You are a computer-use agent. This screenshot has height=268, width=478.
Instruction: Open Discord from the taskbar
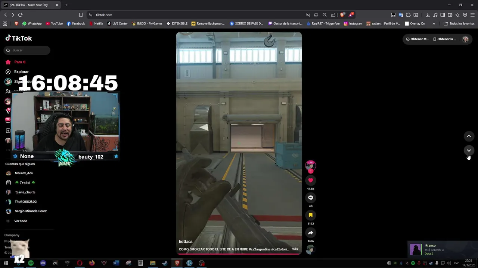pyautogui.click(x=43, y=263)
